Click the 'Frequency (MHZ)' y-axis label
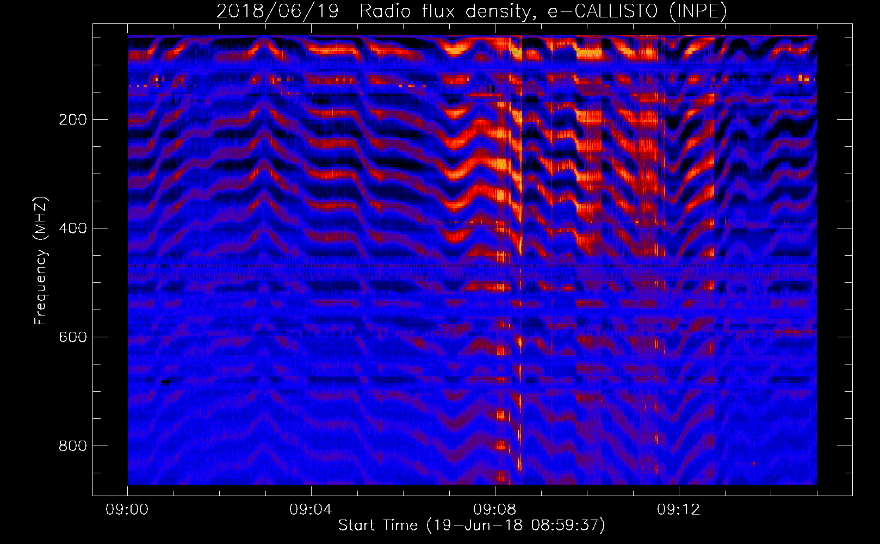Image resolution: width=880 pixels, height=544 pixels. pyautogui.click(x=41, y=261)
